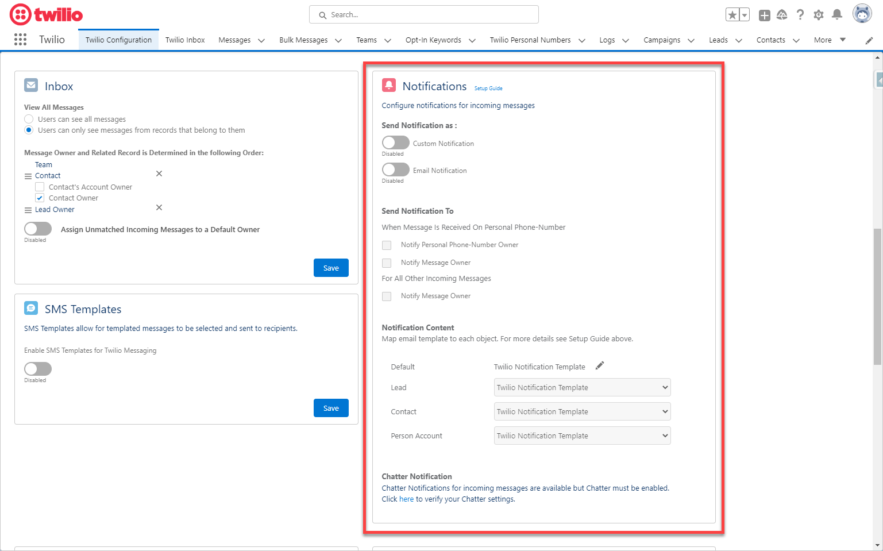
Task: Open the favorites list dropdown arrow
Action: (x=745, y=15)
